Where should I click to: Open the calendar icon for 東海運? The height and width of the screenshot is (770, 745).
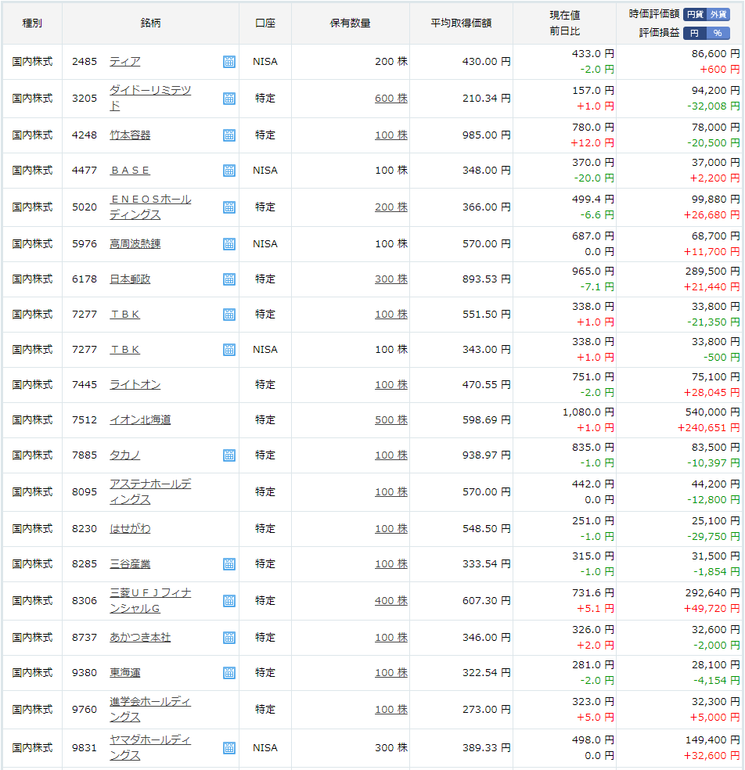[x=229, y=673]
